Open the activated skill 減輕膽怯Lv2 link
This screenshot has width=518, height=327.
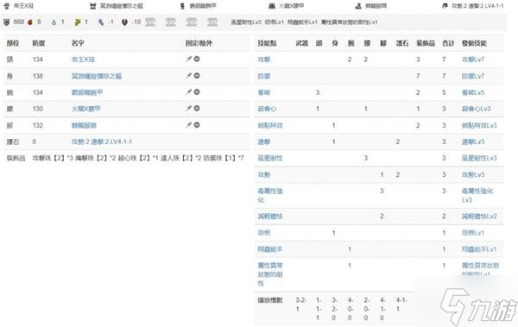click(x=479, y=217)
